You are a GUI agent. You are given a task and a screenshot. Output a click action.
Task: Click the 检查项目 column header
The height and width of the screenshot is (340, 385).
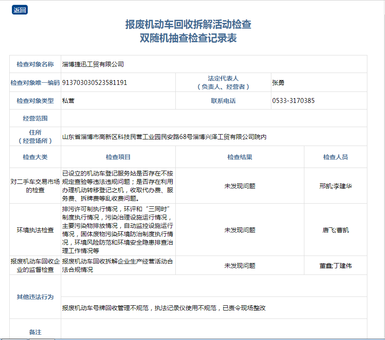click(x=118, y=157)
